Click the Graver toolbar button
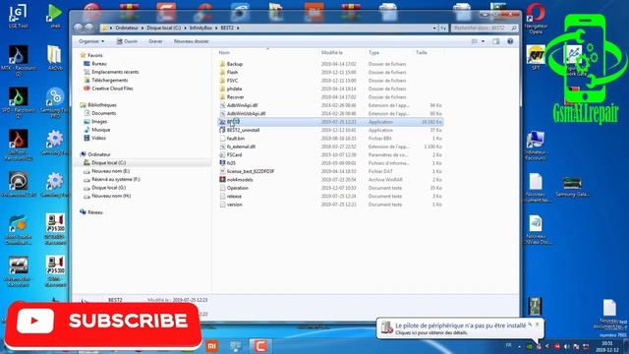 (x=155, y=41)
